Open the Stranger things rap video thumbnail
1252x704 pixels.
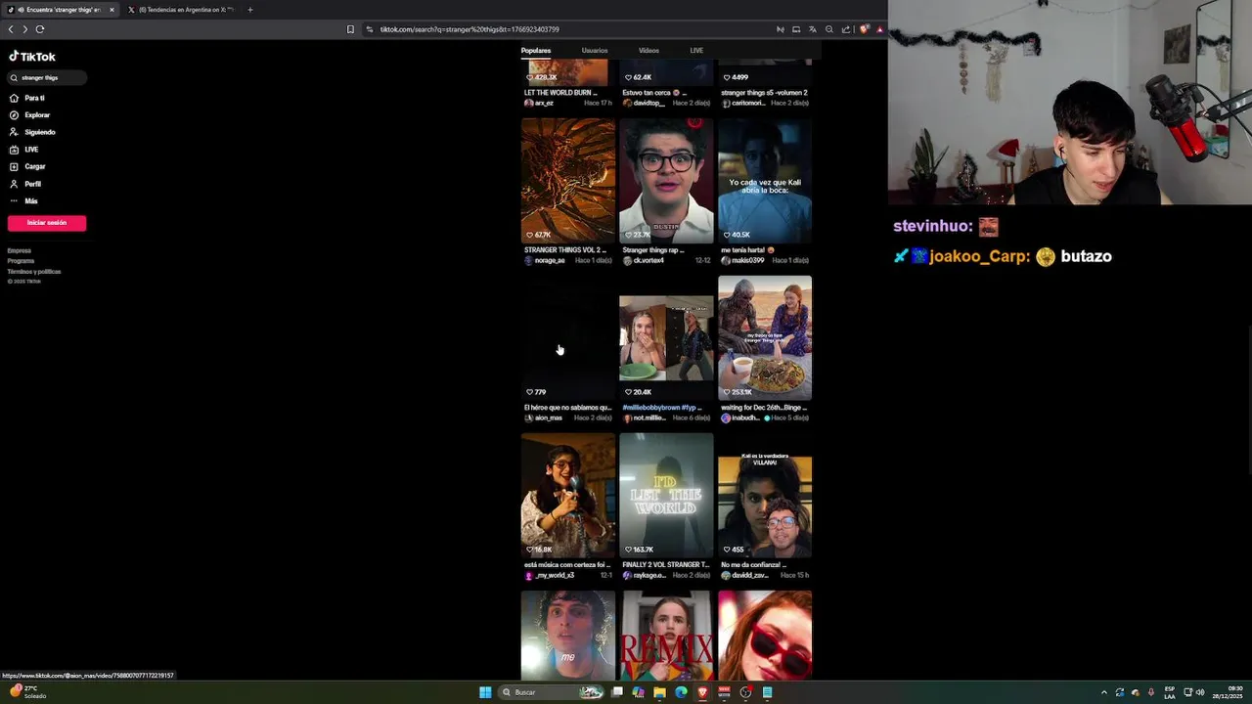666,180
